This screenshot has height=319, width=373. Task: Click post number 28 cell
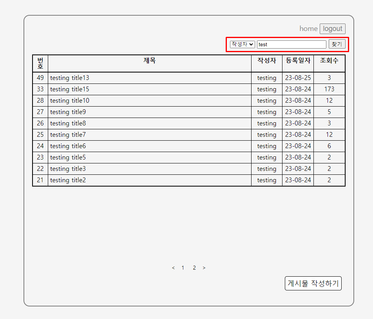click(40, 101)
